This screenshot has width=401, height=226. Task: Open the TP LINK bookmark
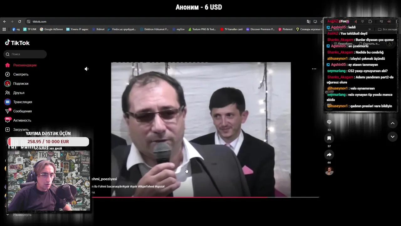tap(30, 29)
